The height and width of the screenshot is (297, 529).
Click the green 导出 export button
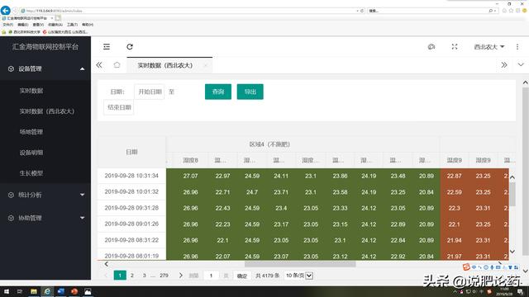(250, 92)
